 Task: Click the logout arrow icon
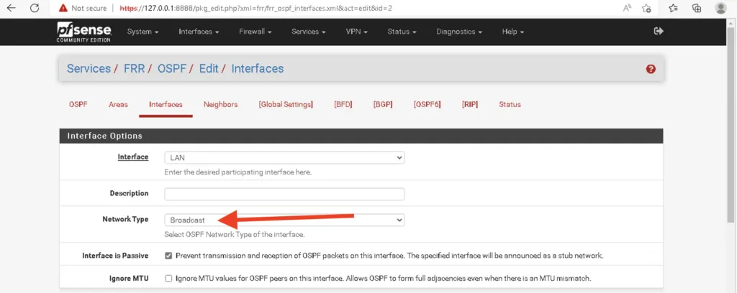(x=659, y=31)
